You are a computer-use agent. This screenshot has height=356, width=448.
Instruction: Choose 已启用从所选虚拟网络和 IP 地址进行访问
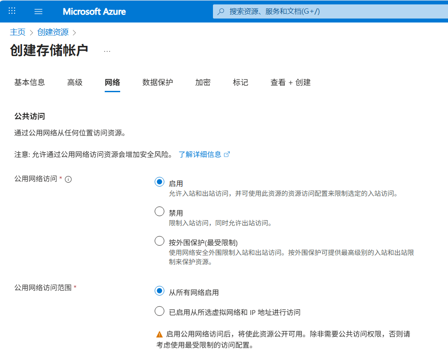pyautogui.click(x=159, y=311)
